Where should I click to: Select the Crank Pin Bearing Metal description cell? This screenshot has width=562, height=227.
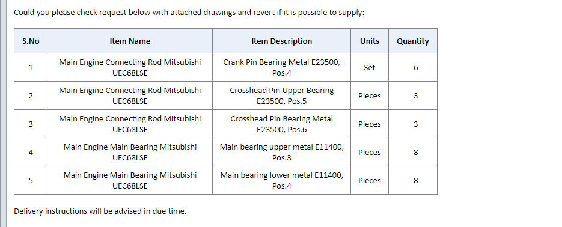281,67
